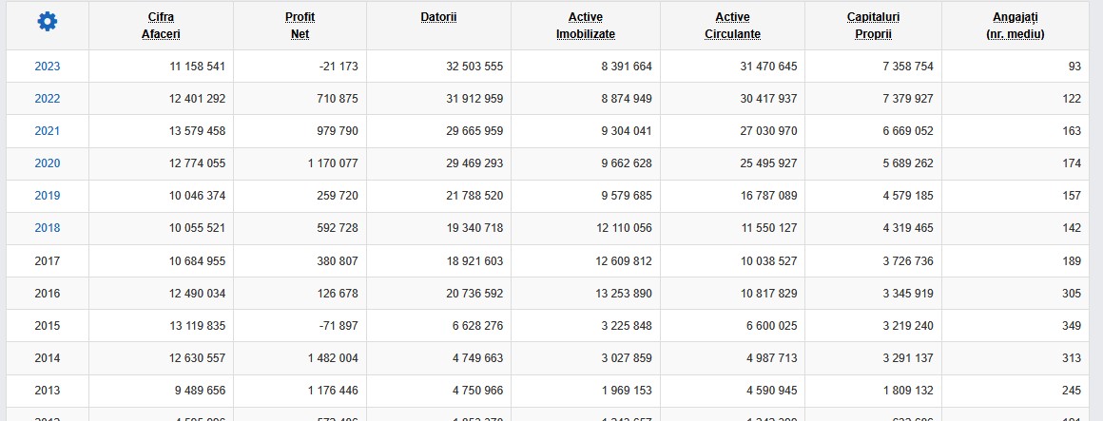This screenshot has width=1103, height=421.
Task: Select employees value 93
Action: coord(1074,67)
